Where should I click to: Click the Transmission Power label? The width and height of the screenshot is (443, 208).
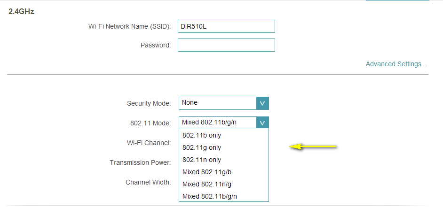(x=140, y=162)
